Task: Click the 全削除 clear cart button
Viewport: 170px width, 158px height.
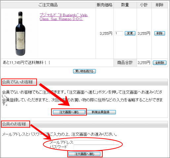Action: coord(159,63)
